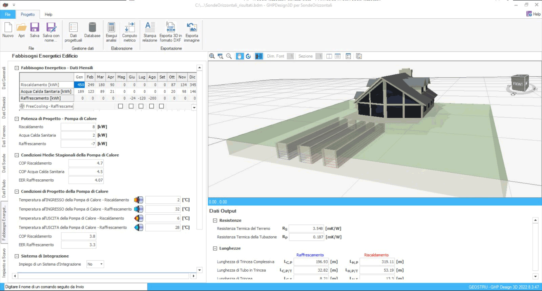542x291 pixels.
Task: Open the Database tool
Action: [x=92, y=28]
